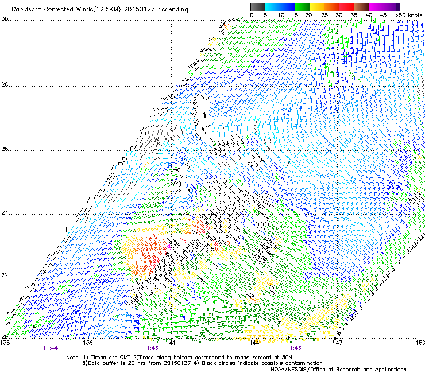Click the latitude label '30'

[x=5, y=19]
